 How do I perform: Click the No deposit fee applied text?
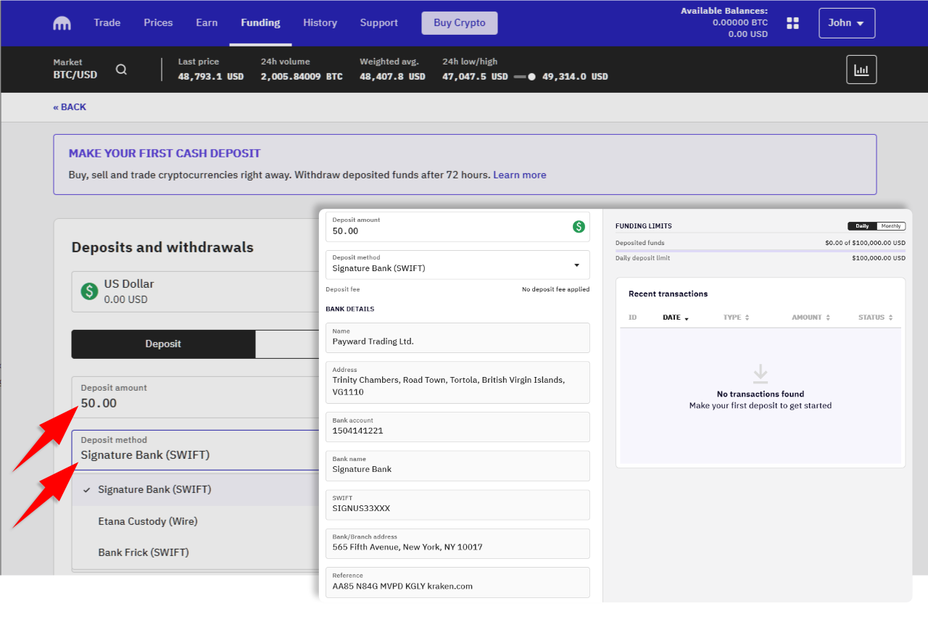pos(555,289)
